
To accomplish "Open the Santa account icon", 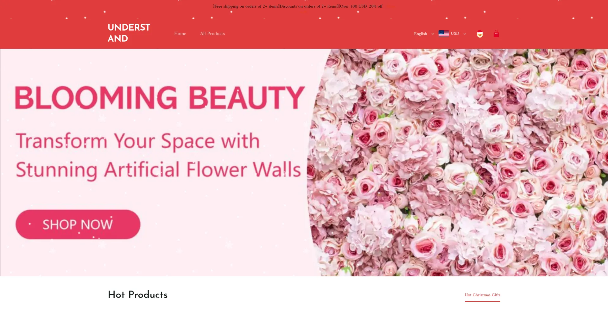I will coord(480,34).
